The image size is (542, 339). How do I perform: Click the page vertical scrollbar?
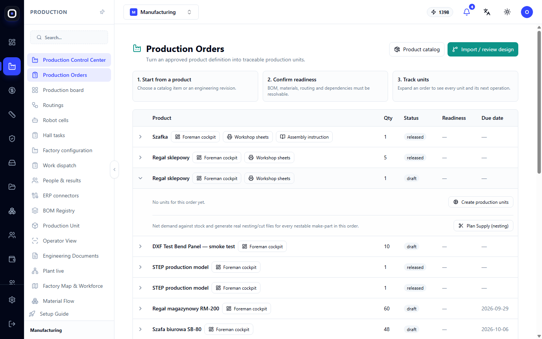[x=539, y=102]
